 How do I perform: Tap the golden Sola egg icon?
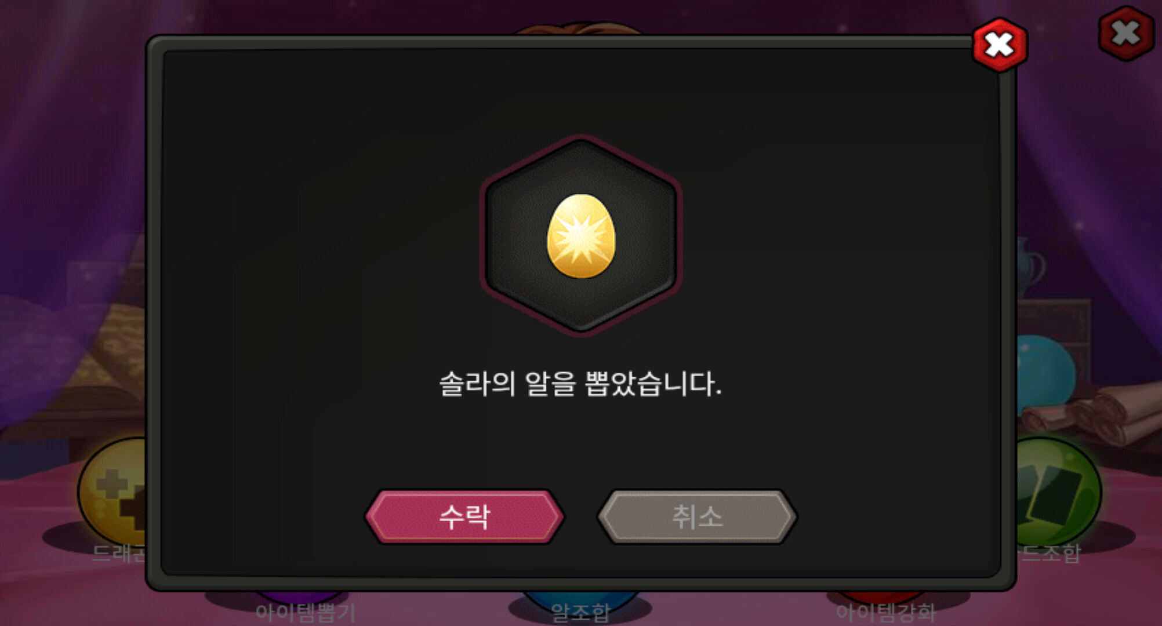tap(581, 236)
